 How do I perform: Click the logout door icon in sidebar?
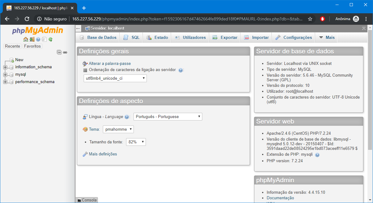pos(32,39)
